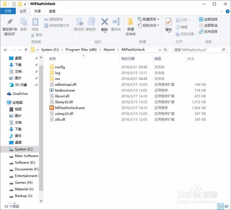The width and height of the screenshot is (231, 210).
Task: Click the Move to (移动到) icon
Action: [x=80, y=22]
